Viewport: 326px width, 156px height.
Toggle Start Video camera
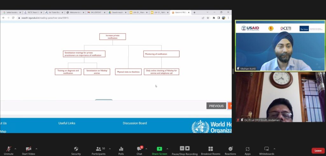pos(28,149)
